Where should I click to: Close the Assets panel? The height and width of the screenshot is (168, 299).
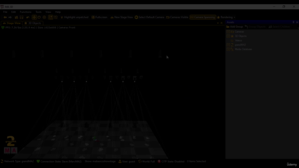click(x=297, y=22)
